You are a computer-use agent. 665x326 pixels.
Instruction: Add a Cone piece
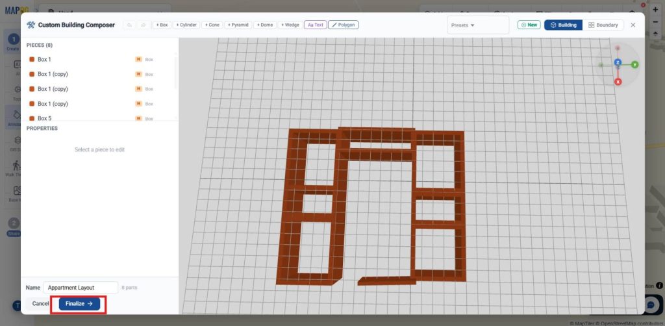click(212, 25)
